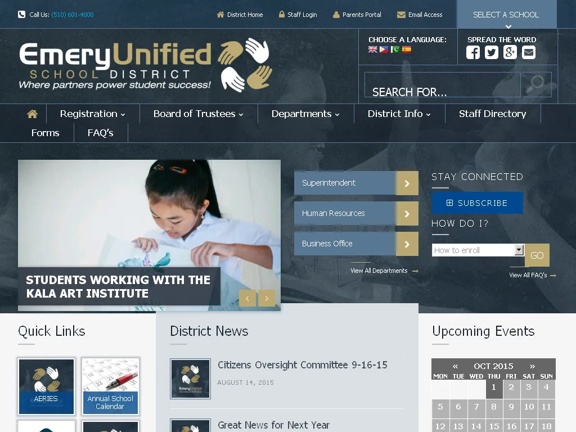Image resolution: width=576 pixels, height=432 pixels.
Task: Open the Citizens Oversight Committee thumbnail
Action: [x=190, y=379]
